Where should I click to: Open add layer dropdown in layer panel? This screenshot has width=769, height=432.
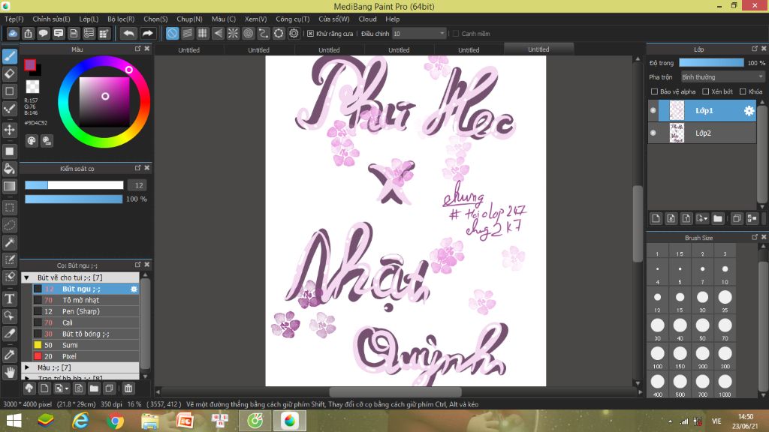coord(702,218)
